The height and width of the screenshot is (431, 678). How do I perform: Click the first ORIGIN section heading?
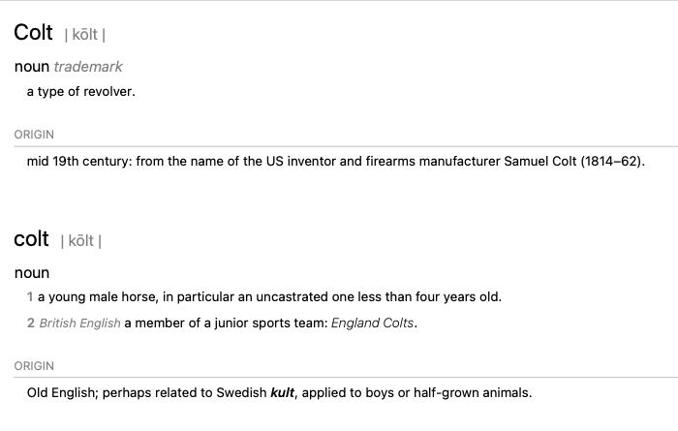click(34, 135)
